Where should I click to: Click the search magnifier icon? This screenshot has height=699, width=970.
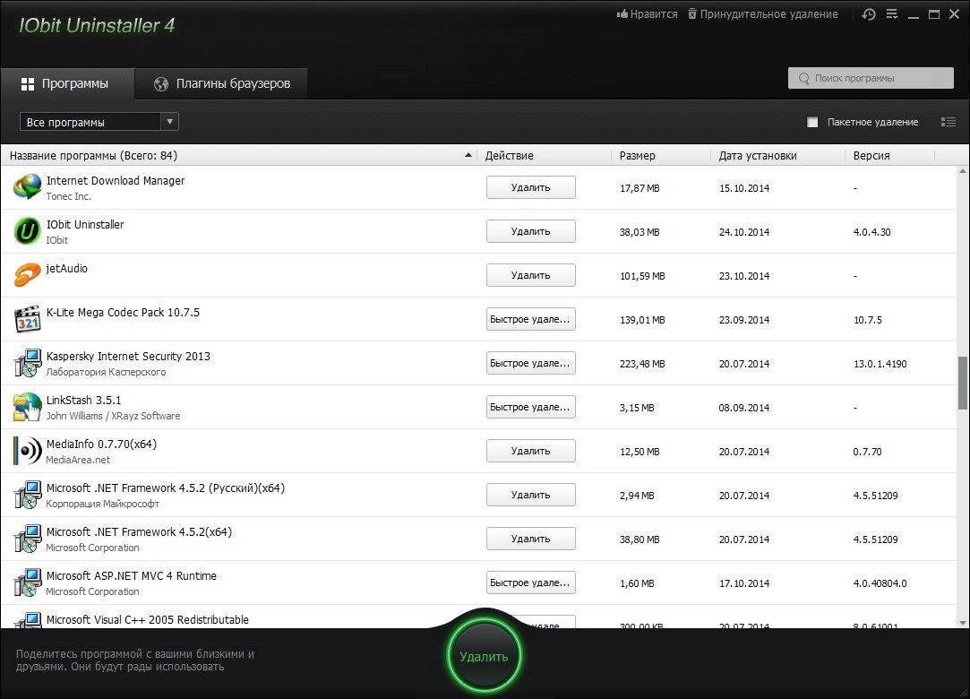point(803,78)
